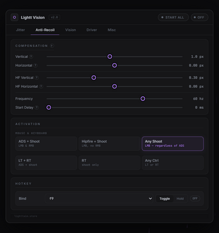This screenshot has width=219, height=233.
Task: Click the START ALL button
Action: [x=173, y=17]
